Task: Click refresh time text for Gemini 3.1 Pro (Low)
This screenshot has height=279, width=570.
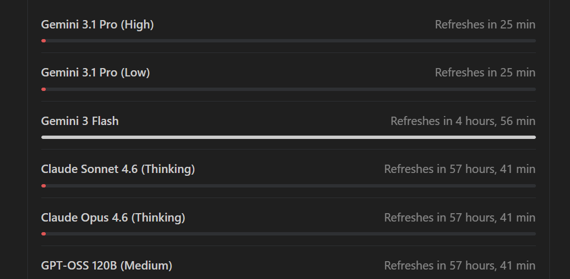Action: coord(485,73)
